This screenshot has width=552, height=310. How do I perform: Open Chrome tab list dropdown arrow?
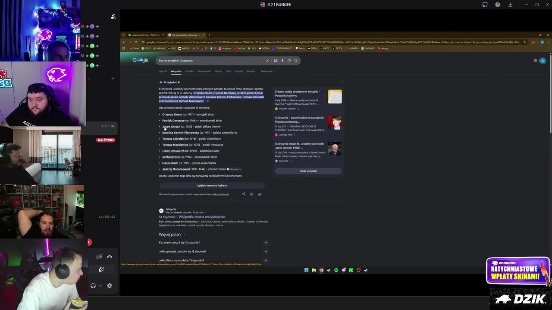click(123, 35)
